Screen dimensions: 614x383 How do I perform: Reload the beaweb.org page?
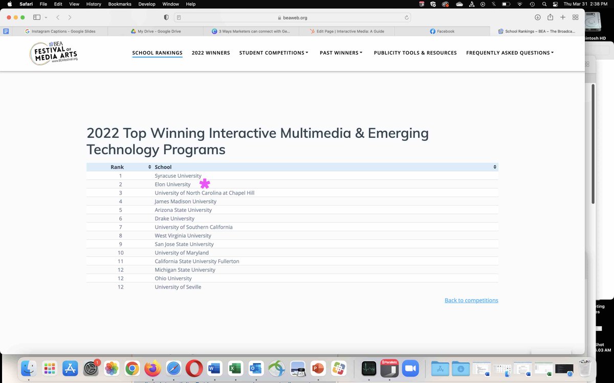click(407, 17)
